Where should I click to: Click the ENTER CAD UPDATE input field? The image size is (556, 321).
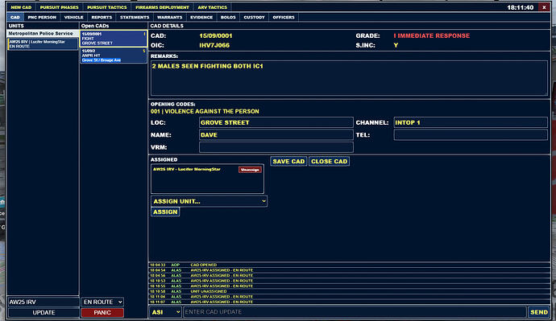click(x=355, y=312)
